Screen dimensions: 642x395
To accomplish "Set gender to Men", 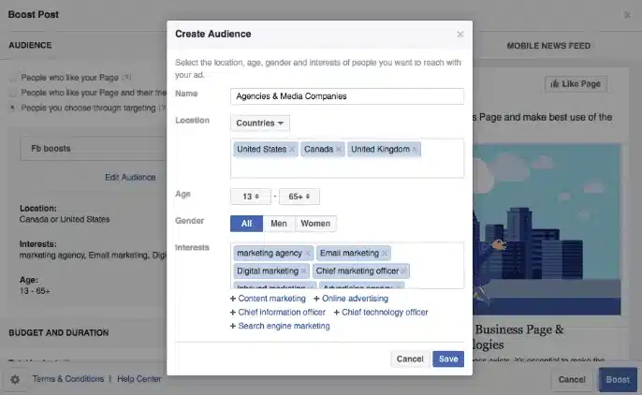I will click(x=279, y=224).
